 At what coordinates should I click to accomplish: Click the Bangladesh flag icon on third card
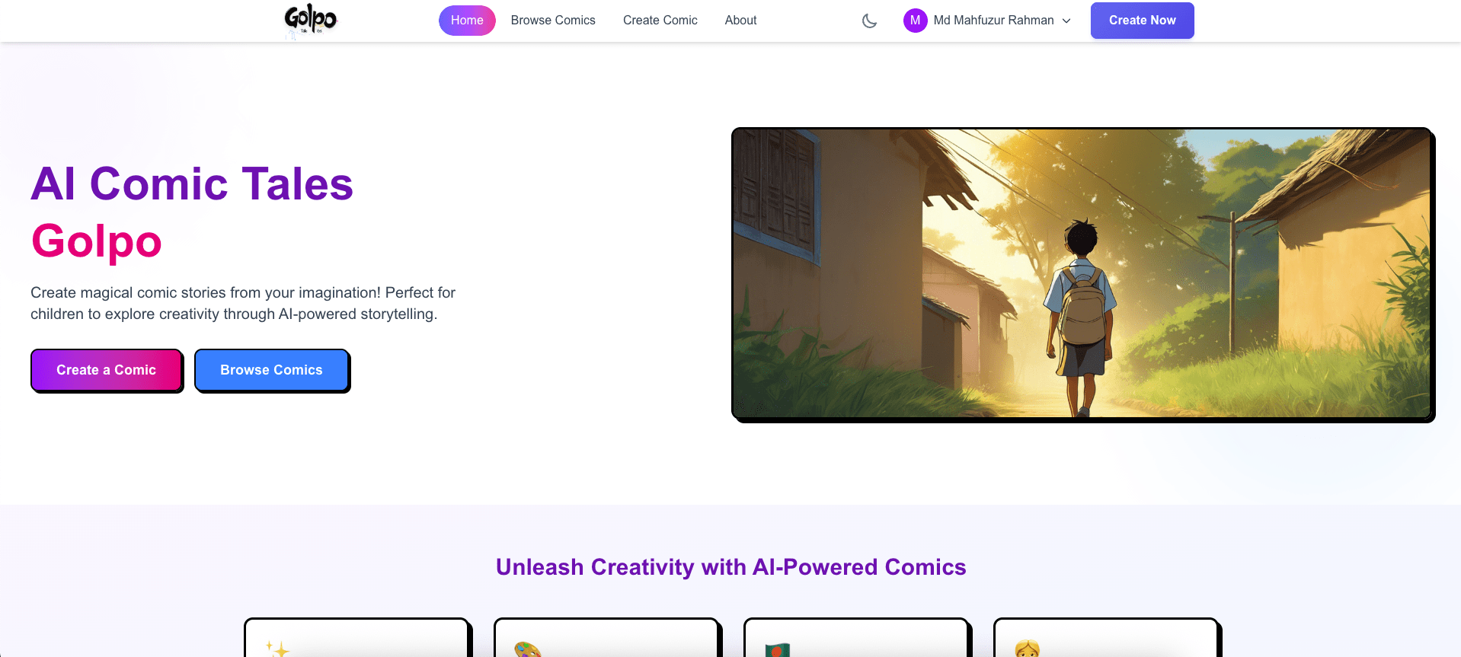coord(777,649)
